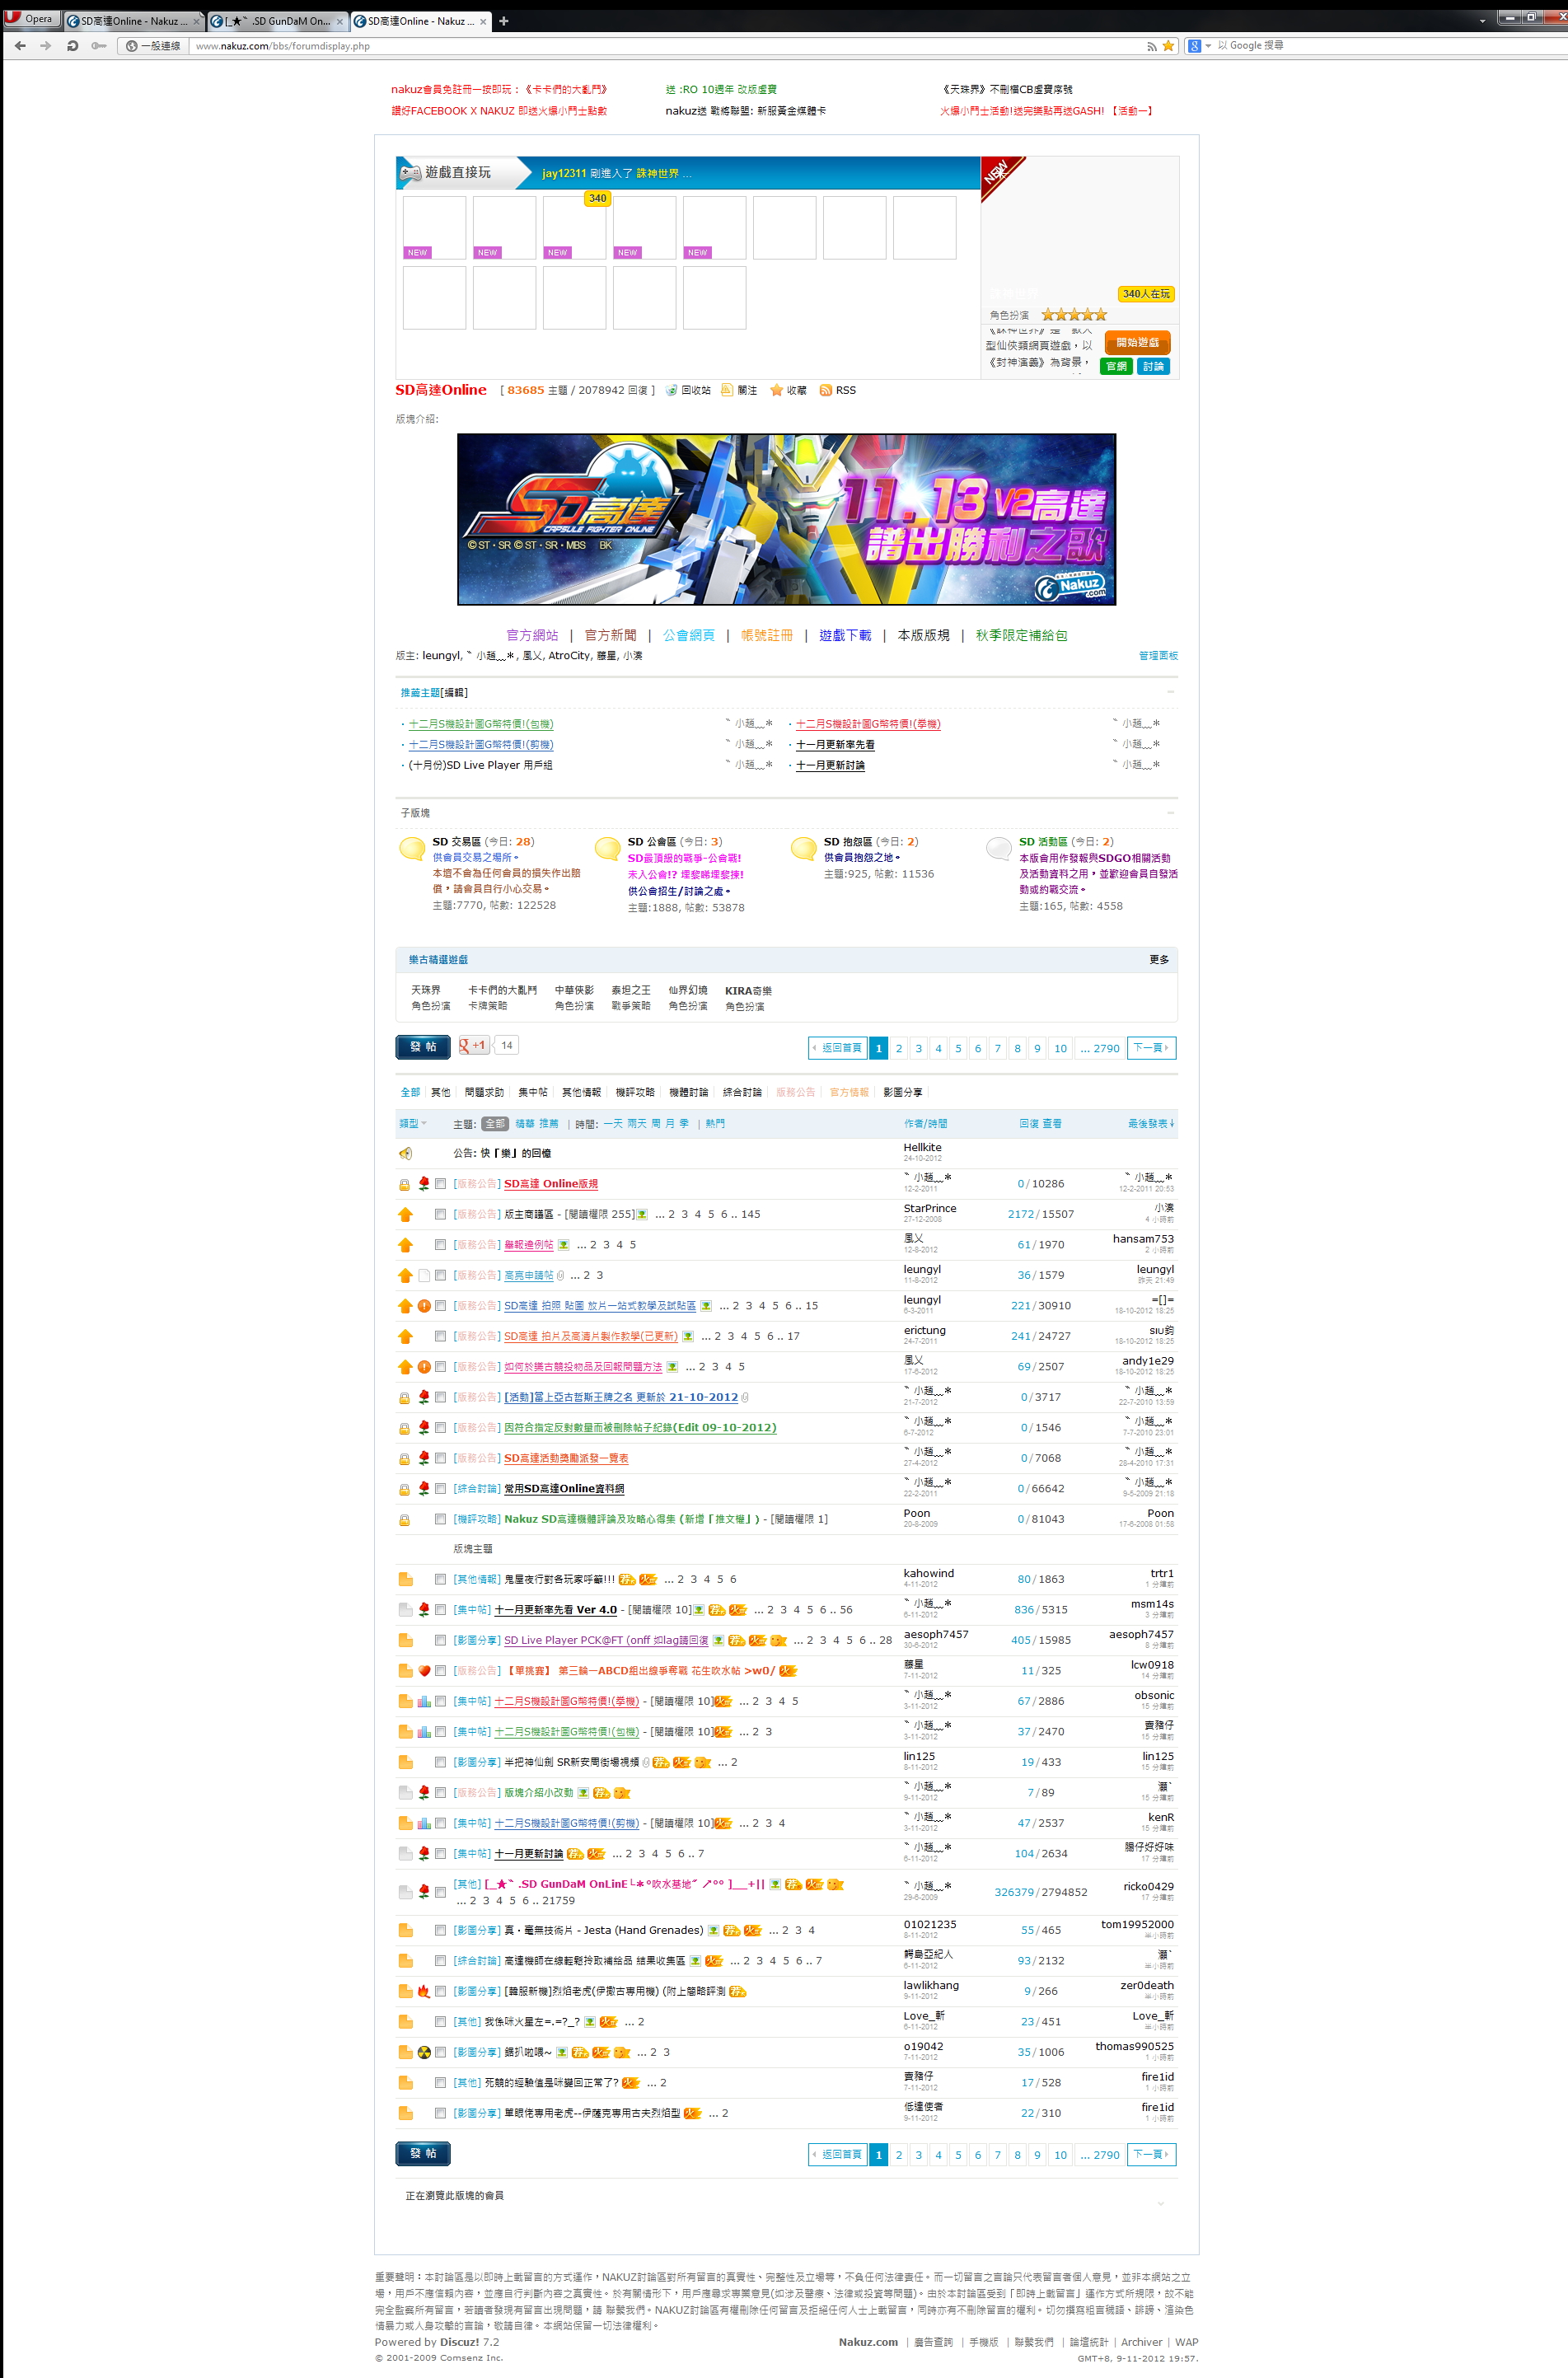Click the flame icon on 烈焰老虎 thread row
Image resolution: width=1568 pixels, height=2378 pixels.
[x=424, y=1991]
